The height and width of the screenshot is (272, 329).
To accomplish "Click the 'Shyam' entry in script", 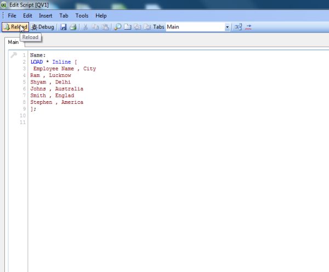I will pos(38,82).
